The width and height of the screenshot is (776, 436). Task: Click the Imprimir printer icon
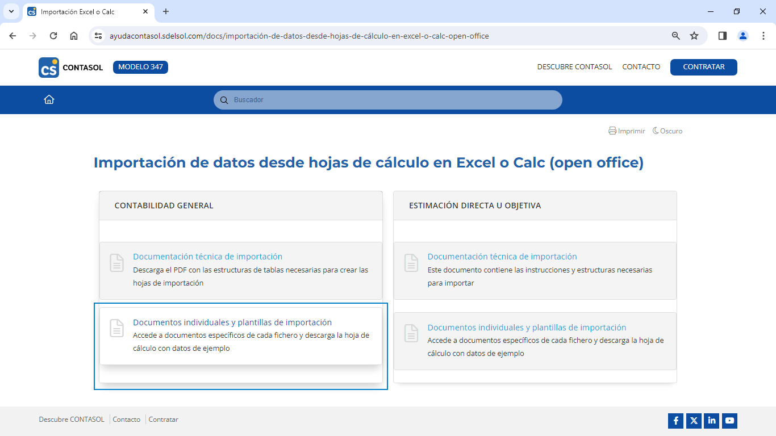click(612, 131)
